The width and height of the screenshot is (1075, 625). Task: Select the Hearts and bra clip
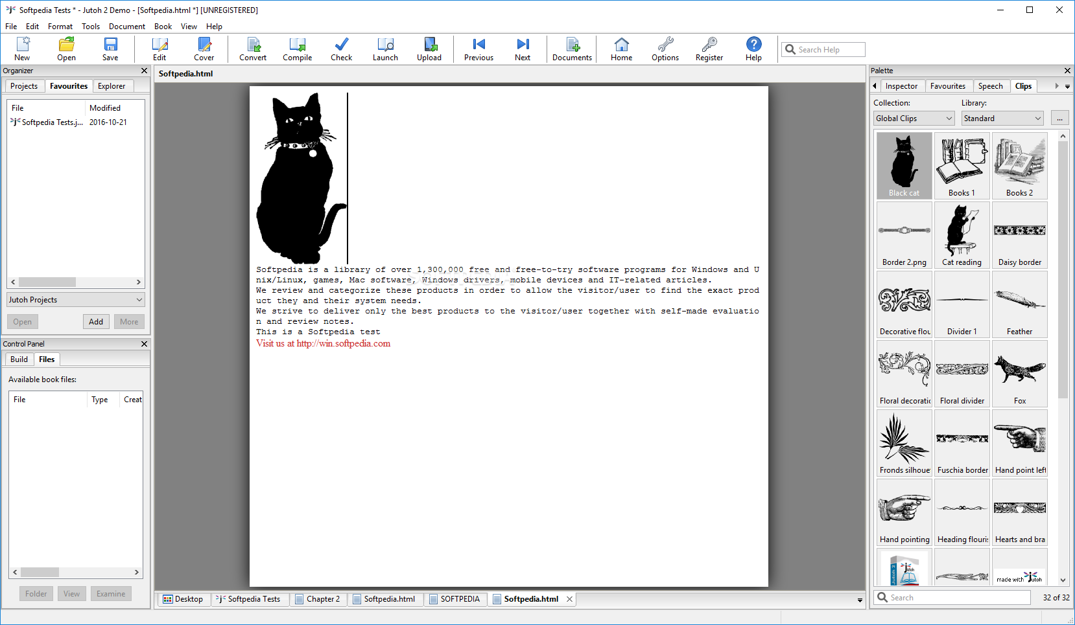click(1020, 512)
